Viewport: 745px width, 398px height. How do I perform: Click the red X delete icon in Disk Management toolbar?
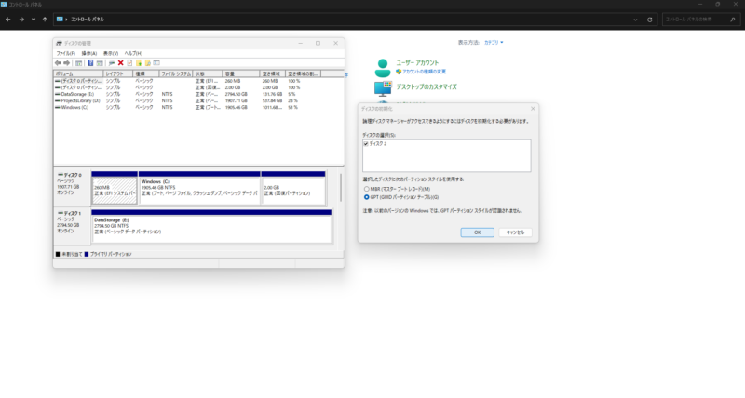click(120, 63)
